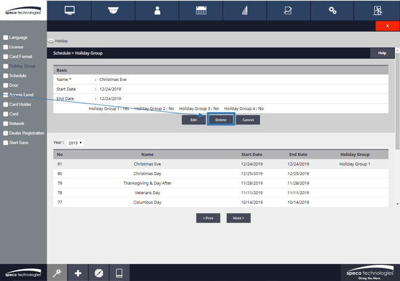Open the bar chart status icon
The height and width of the screenshot is (281, 400).
(245, 11)
